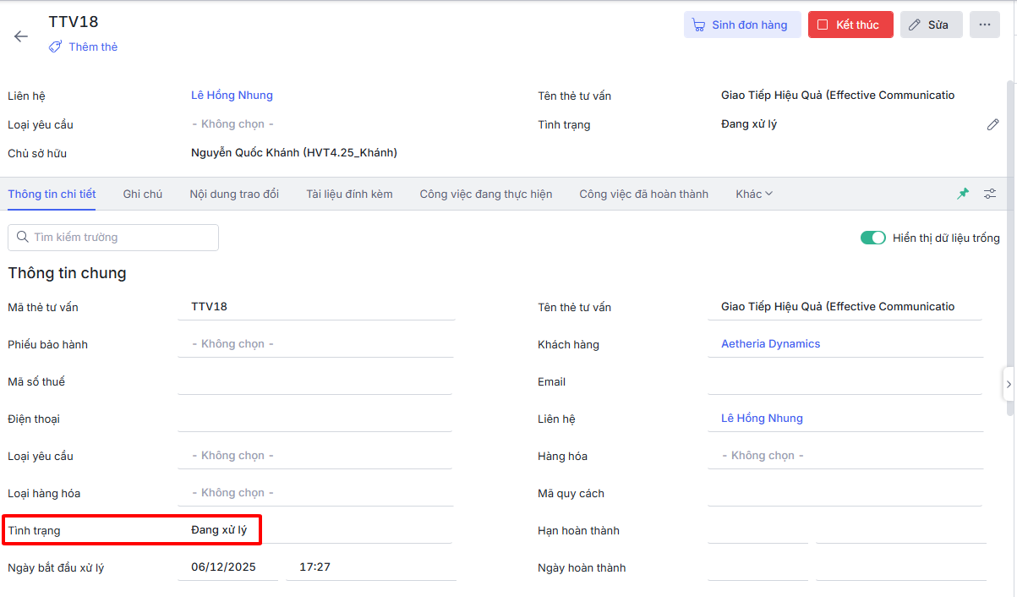Click the tag icon beside Thêm thẻ
This screenshot has width=1017, height=597.
click(x=56, y=47)
